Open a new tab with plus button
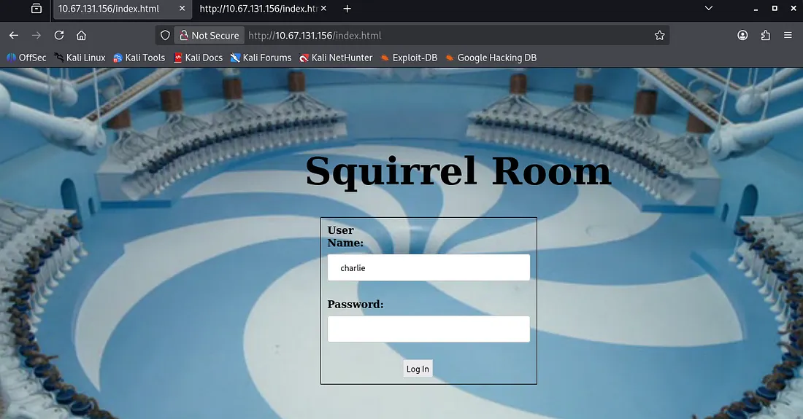This screenshot has height=419, width=803. (347, 9)
